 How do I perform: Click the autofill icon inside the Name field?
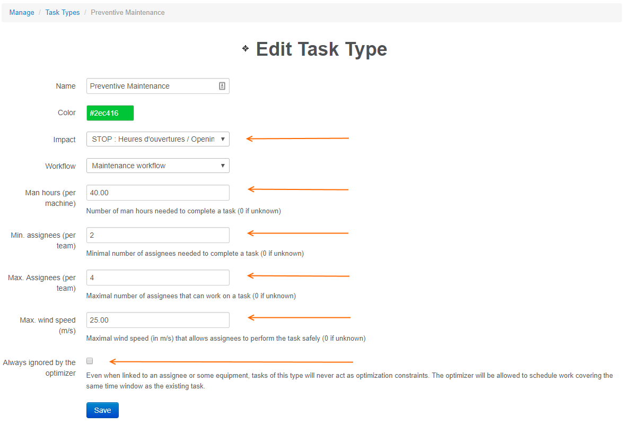(x=222, y=85)
